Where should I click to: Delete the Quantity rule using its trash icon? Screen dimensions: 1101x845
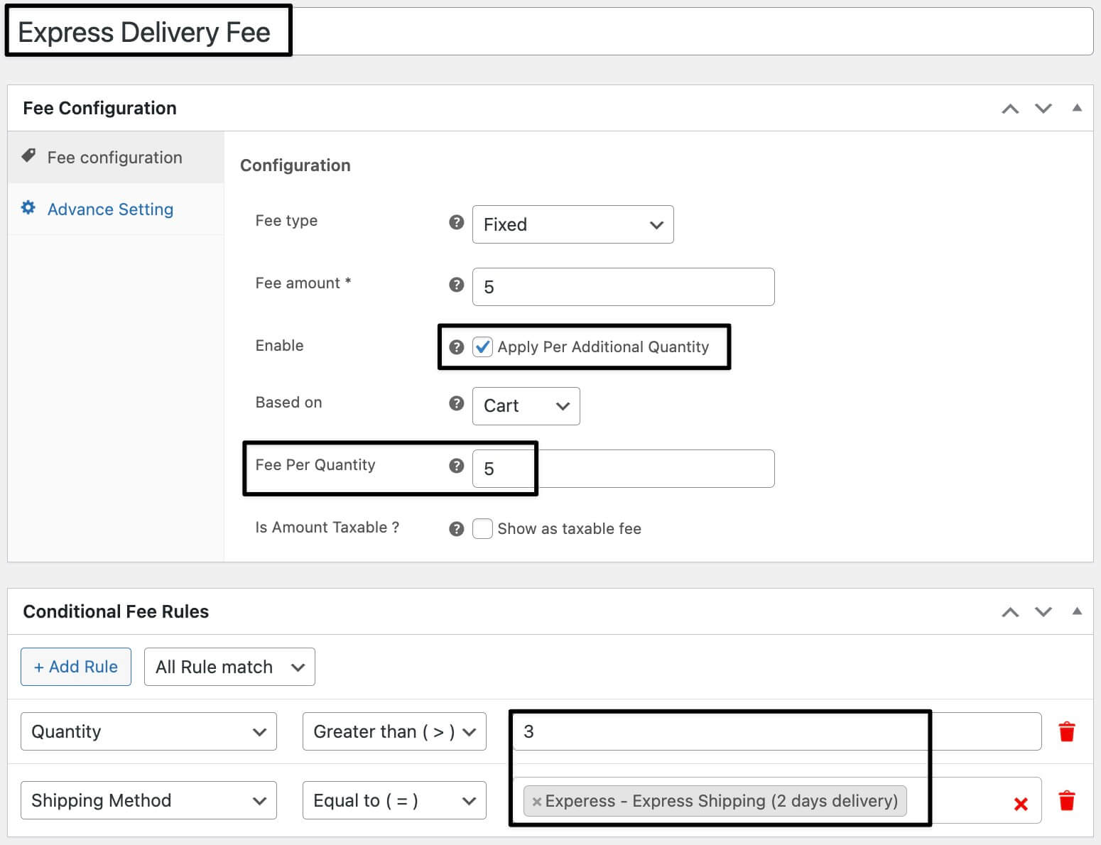tap(1068, 731)
